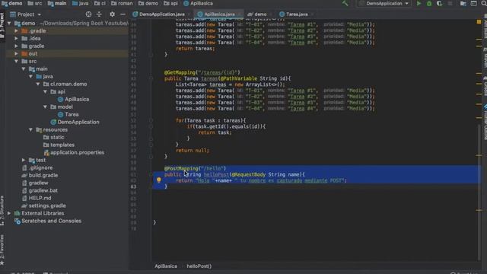The width and height of the screenshot is (487, 274).
Task: Hide the Project panel with minus icon
Action: point(123,14)
